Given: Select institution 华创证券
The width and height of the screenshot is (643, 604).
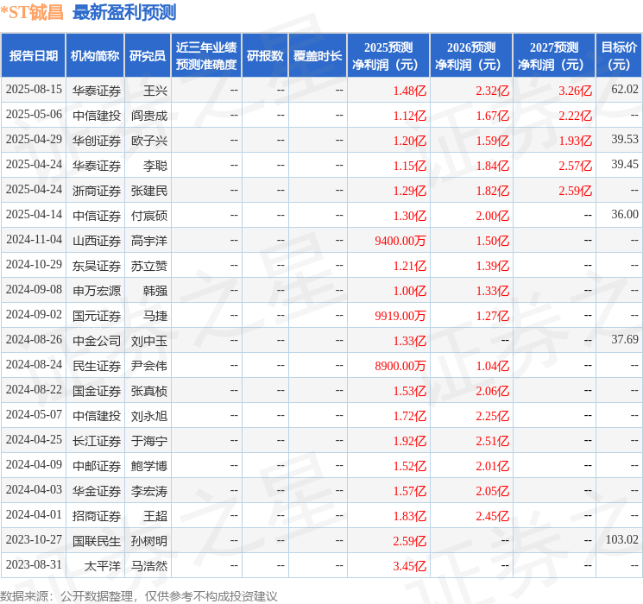Looking at the screenshot, I should [97, 141].
